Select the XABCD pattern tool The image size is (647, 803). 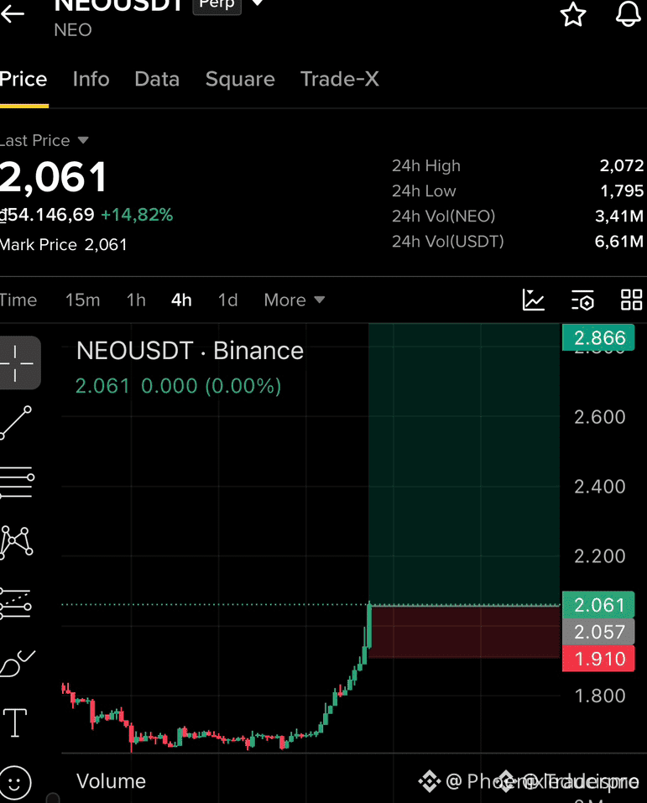point(17,542)
